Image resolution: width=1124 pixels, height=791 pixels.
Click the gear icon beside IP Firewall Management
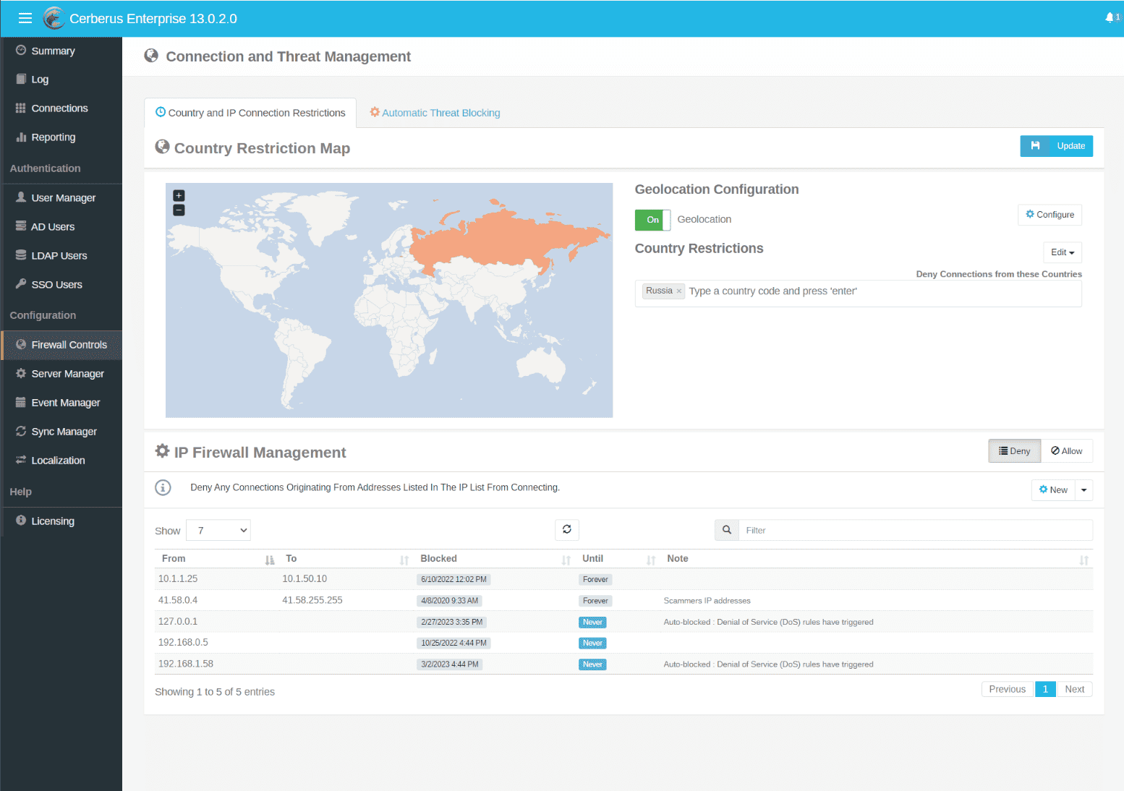tap(162, 451)
